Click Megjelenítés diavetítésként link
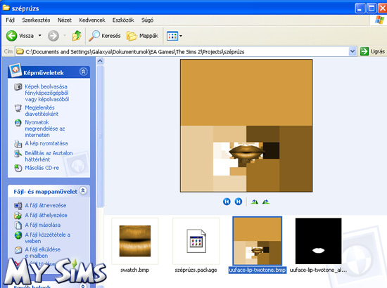 (42, 110)
